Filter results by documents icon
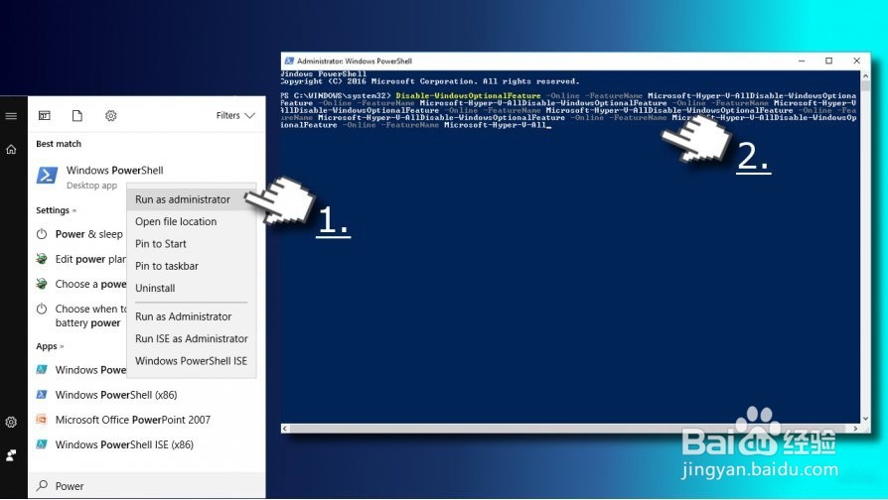This screenshot has width=888, height=500. click(77, 115)
